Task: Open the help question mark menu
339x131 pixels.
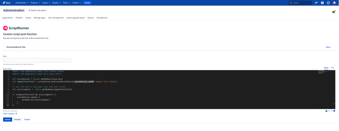Action: point(322,3)
